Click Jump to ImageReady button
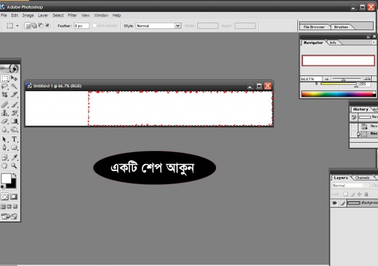 pos(9,216)
